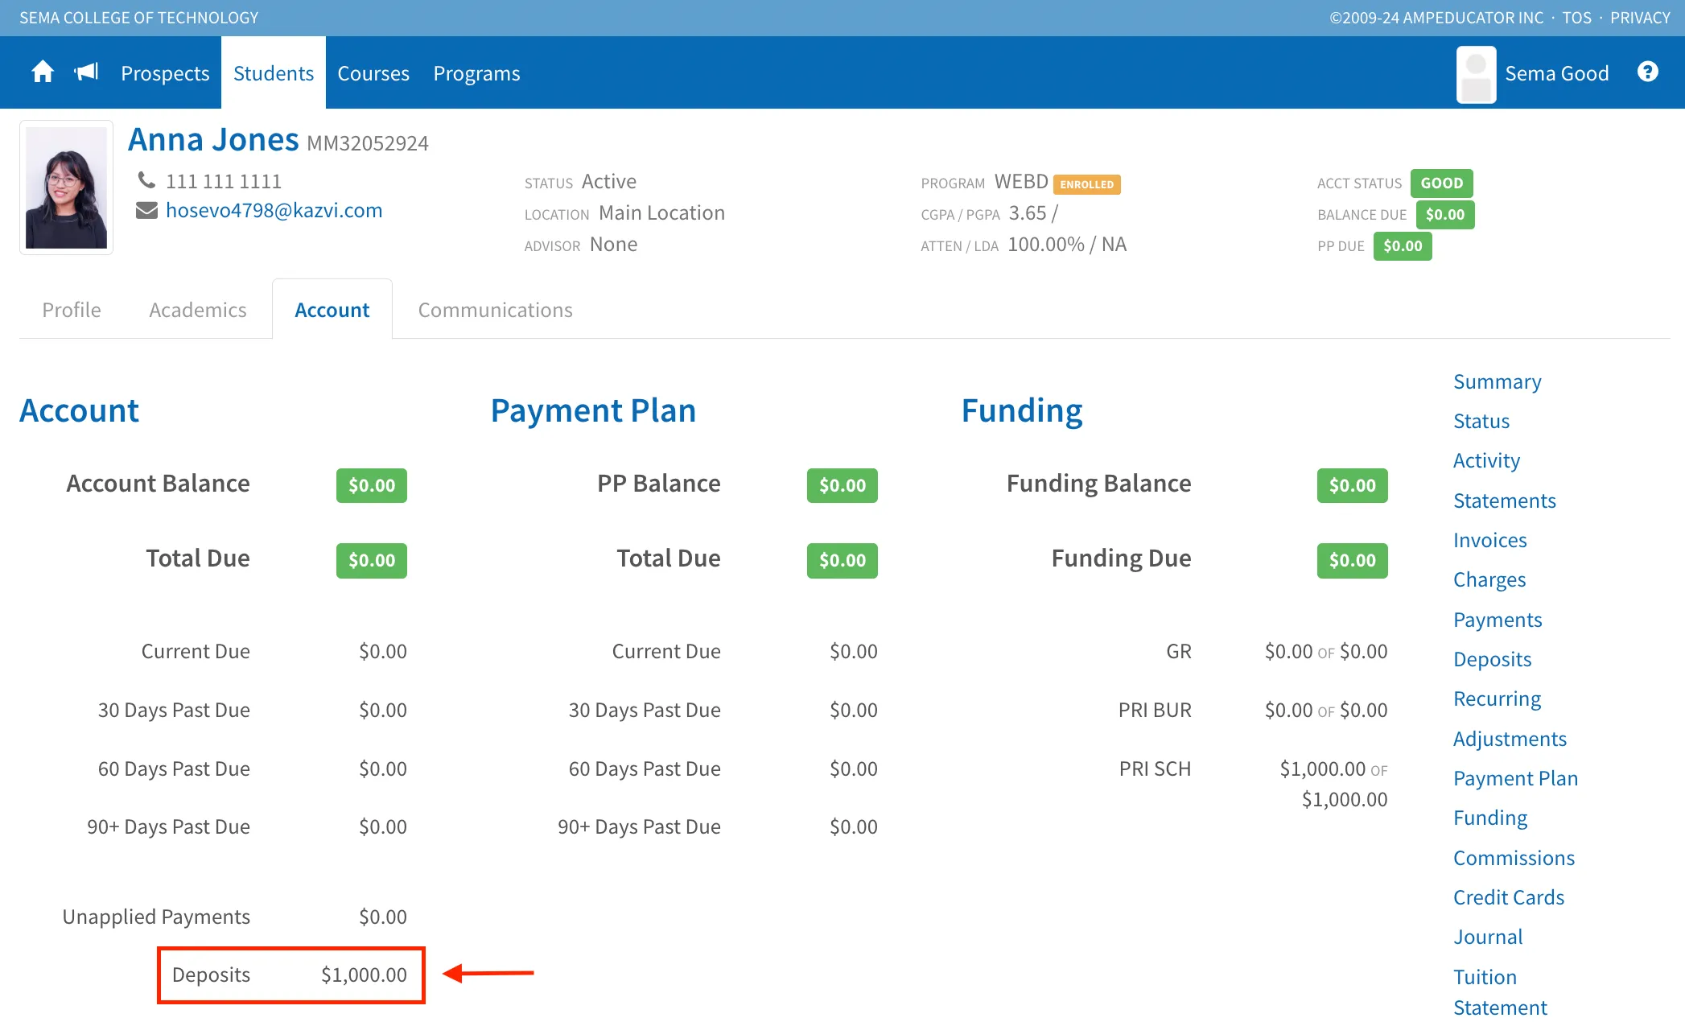Click the home icon in navbar
The image size is (1685, 1022).
(x=43, y=72)
